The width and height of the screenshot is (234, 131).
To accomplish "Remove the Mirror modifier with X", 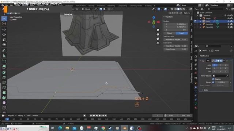I will point(227,61).
